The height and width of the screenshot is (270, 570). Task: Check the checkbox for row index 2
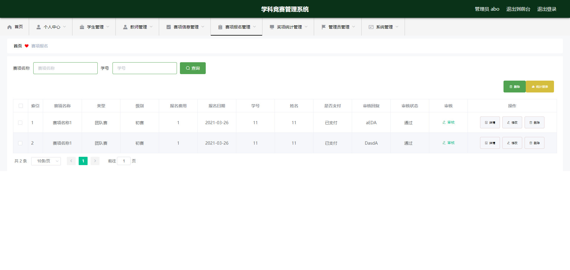point(20,143)
